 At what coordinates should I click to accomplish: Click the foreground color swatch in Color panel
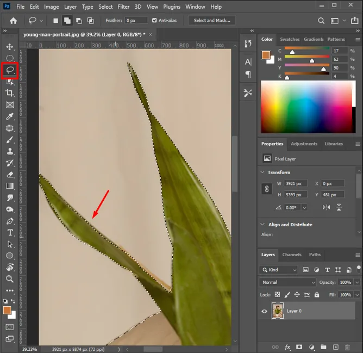266,55
